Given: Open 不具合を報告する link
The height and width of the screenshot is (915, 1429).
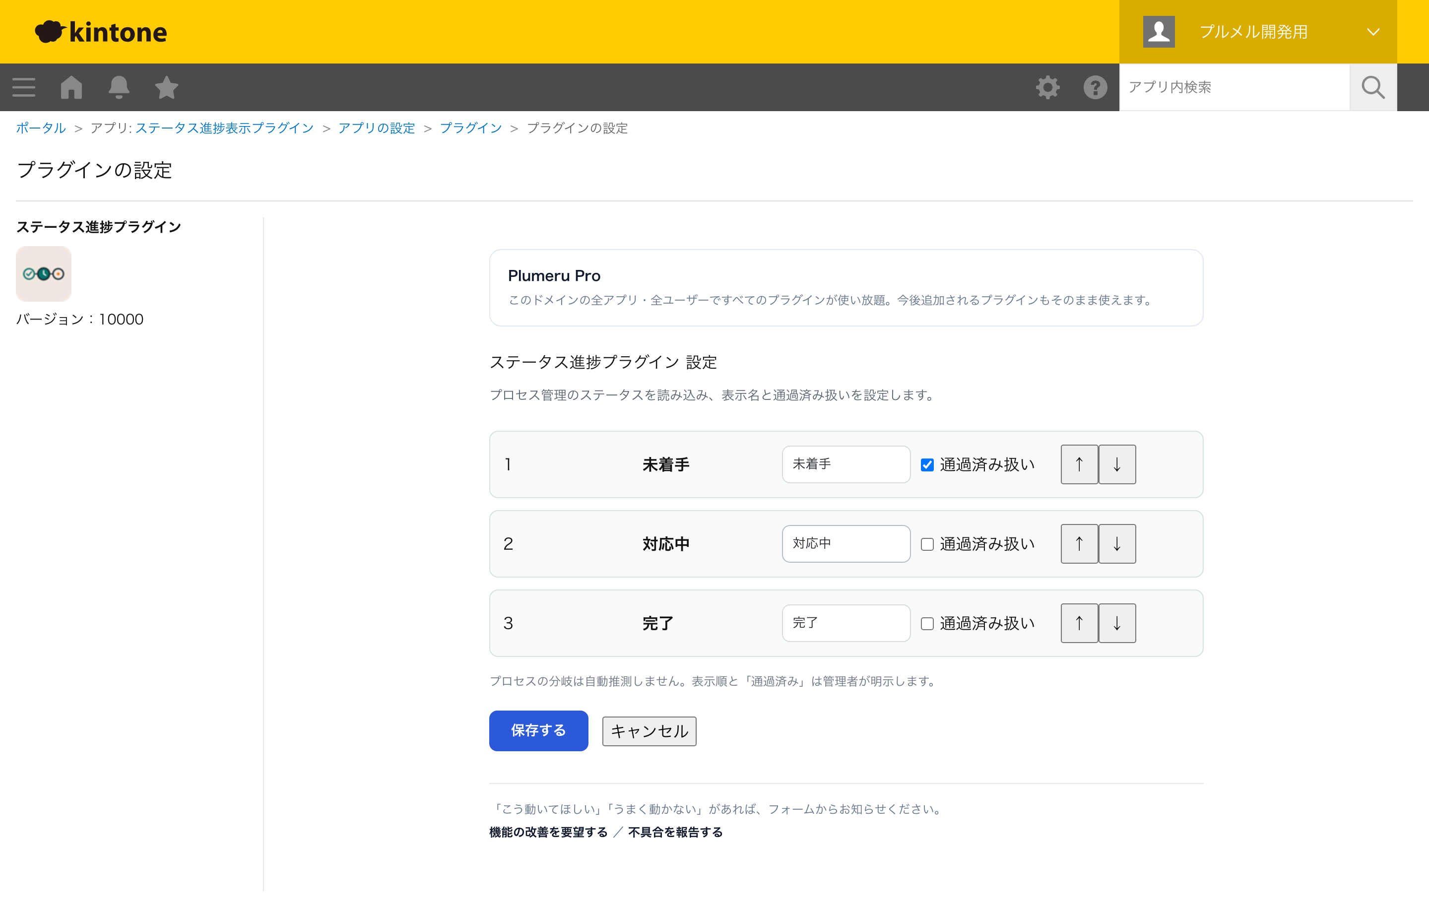Looking at the screenshot, I should [x=676, y=832].
